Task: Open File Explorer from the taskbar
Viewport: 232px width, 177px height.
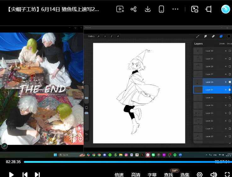Action: point(121,155)
